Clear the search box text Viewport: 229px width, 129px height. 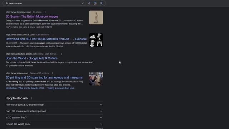click(83, 3)
